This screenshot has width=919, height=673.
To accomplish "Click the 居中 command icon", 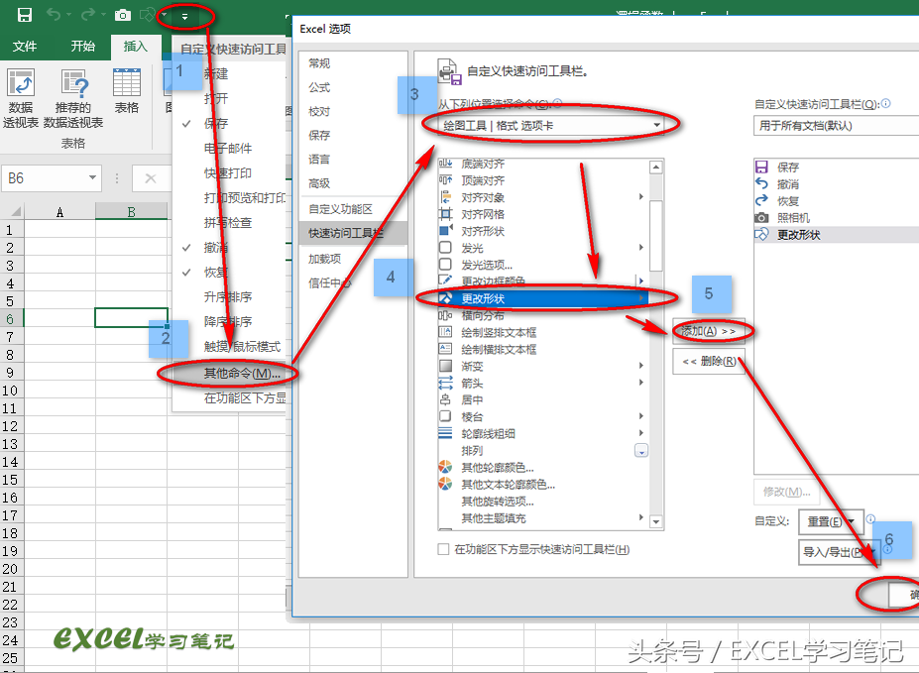I will (445, 399).
